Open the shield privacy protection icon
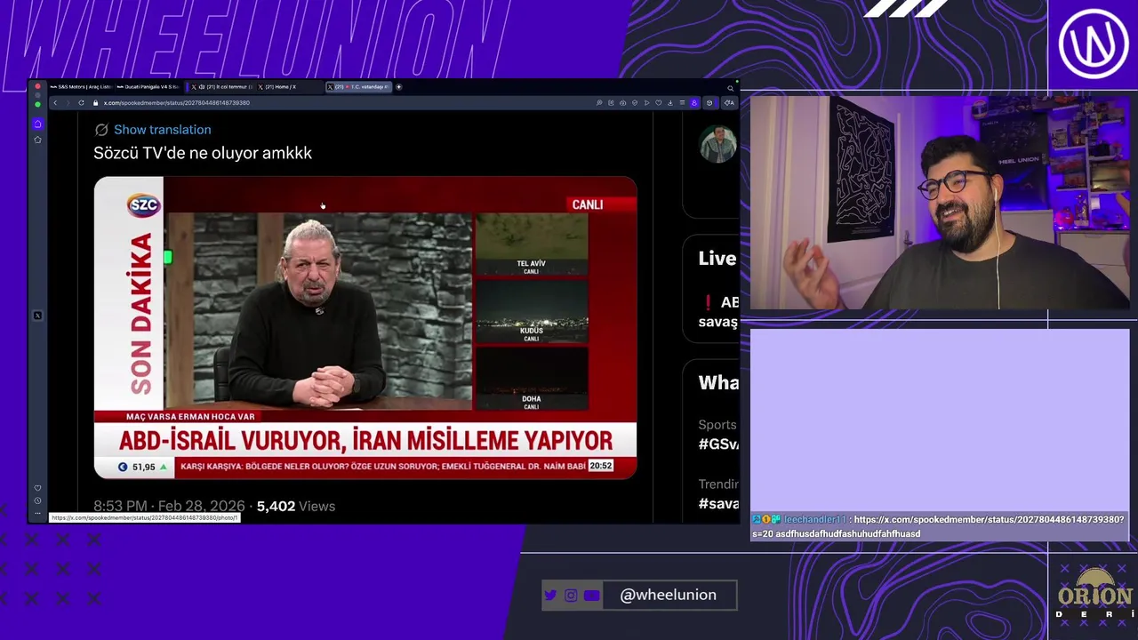 (635, 103)
